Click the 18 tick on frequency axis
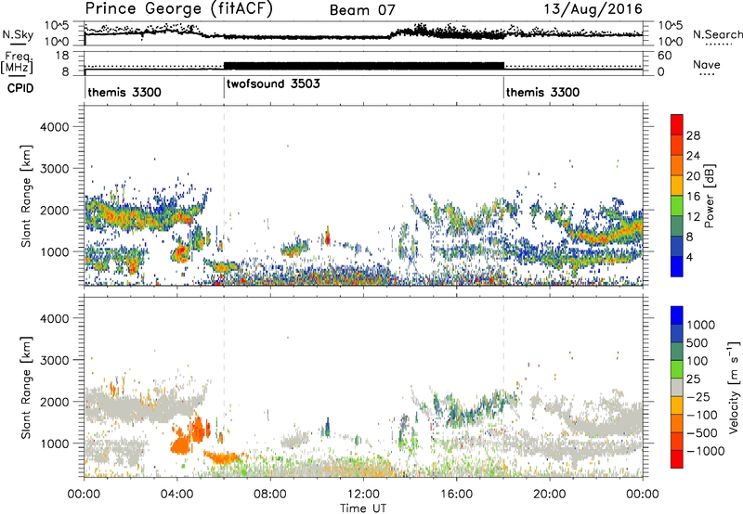This screenshot has height=514, width=743. (62, 56)
